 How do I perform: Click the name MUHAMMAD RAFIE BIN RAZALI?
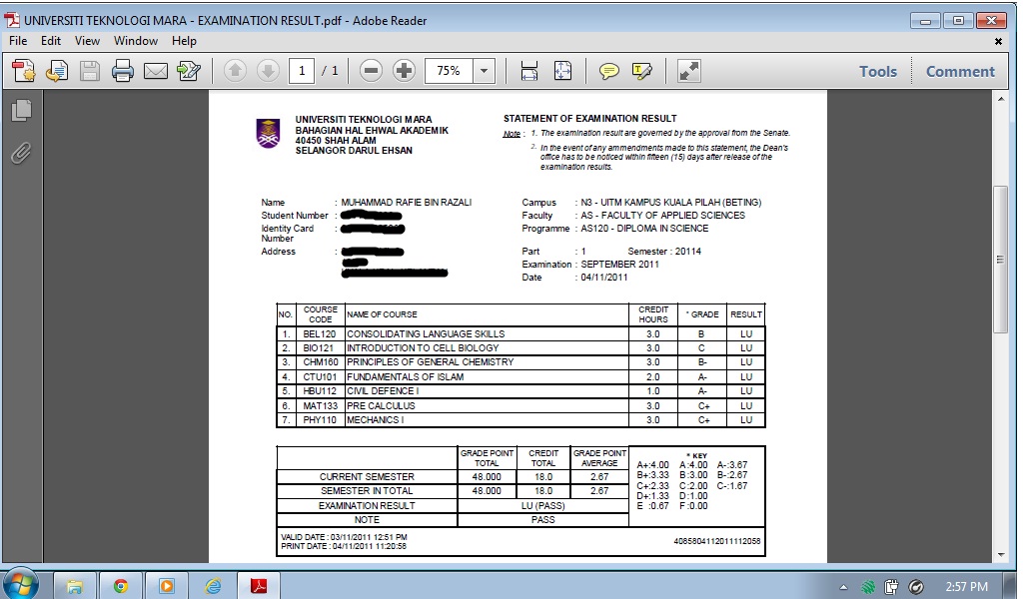(x=406, y=202)
